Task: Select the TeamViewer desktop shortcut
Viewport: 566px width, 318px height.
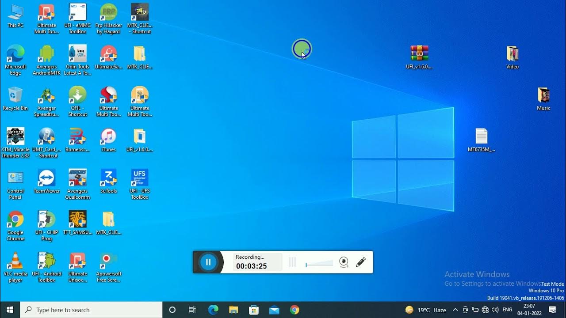Action: pyautogui.click(x=46, y=182)
